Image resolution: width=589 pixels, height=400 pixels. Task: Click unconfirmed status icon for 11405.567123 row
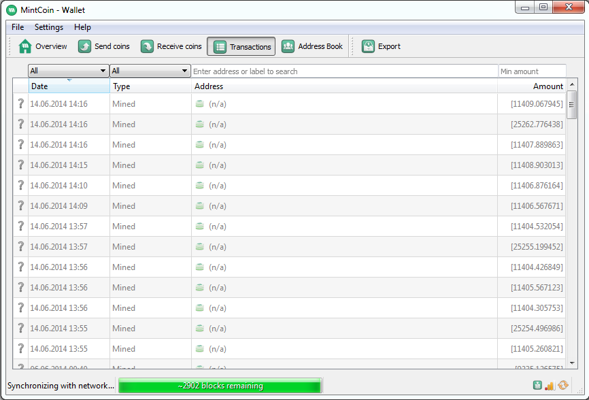pos(21,287)
